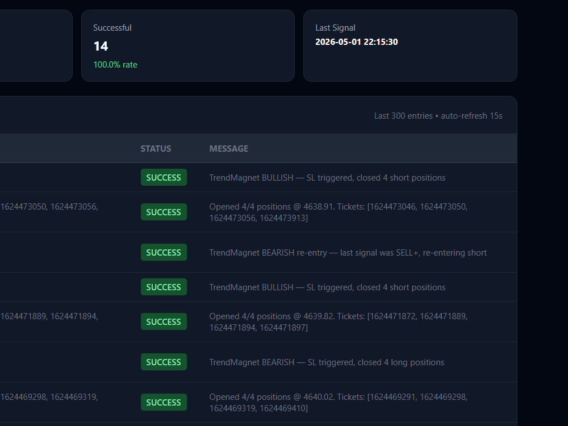Select message "Opened 4/4 positions @ 4638.91"
Image resolution: width=568 pixels, height=426 pixels.
[339, 212]
